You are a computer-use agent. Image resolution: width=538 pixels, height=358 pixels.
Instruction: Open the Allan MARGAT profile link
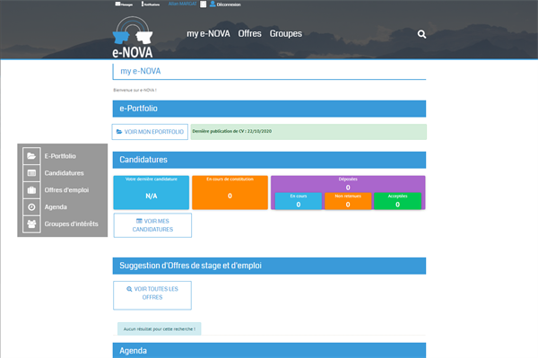pyautogui.click(x=183, y=4)
